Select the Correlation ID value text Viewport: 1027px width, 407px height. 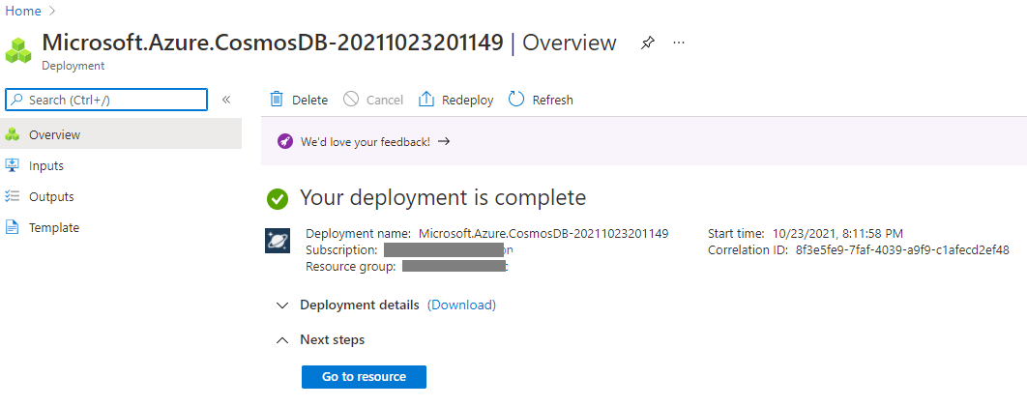[902, 250]
